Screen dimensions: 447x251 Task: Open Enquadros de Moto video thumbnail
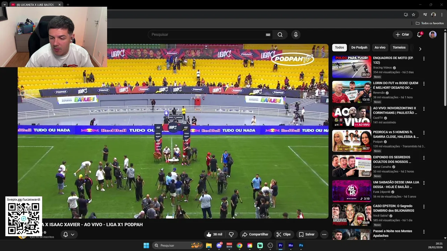click(352, 67)
